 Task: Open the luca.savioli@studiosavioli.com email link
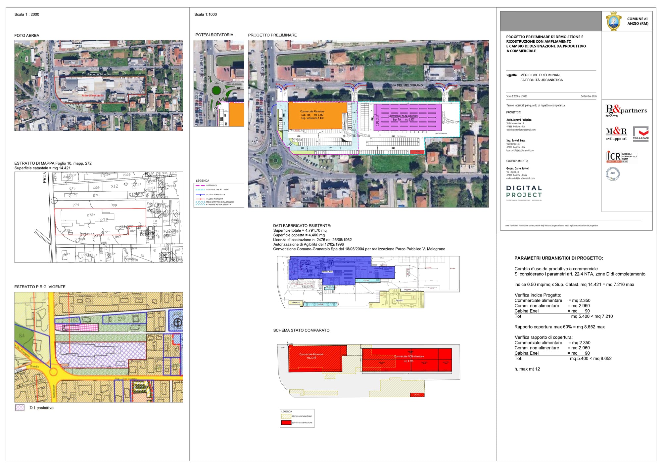pyautogui.click(x=520, y=150)
